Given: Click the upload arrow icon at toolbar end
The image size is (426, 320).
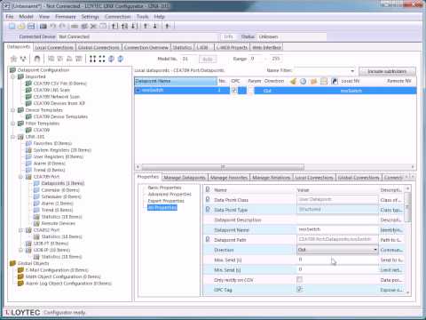Looking at the screenshot, I should pyautogui.click(x=168, y=26).
